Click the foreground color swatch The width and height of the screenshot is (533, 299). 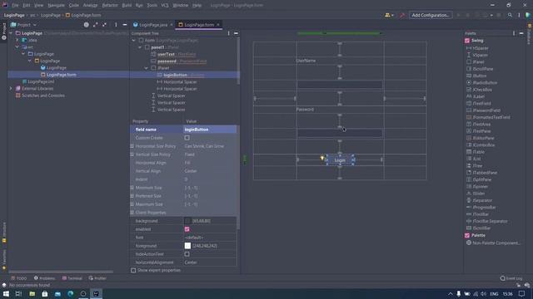(187, 246)
